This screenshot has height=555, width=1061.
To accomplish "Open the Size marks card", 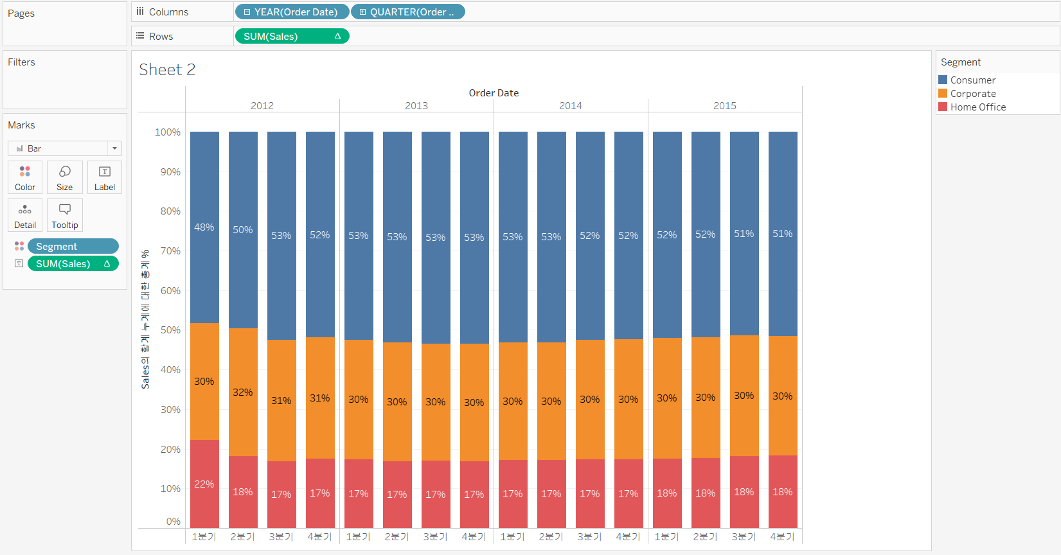I will [x=65, y=177].
